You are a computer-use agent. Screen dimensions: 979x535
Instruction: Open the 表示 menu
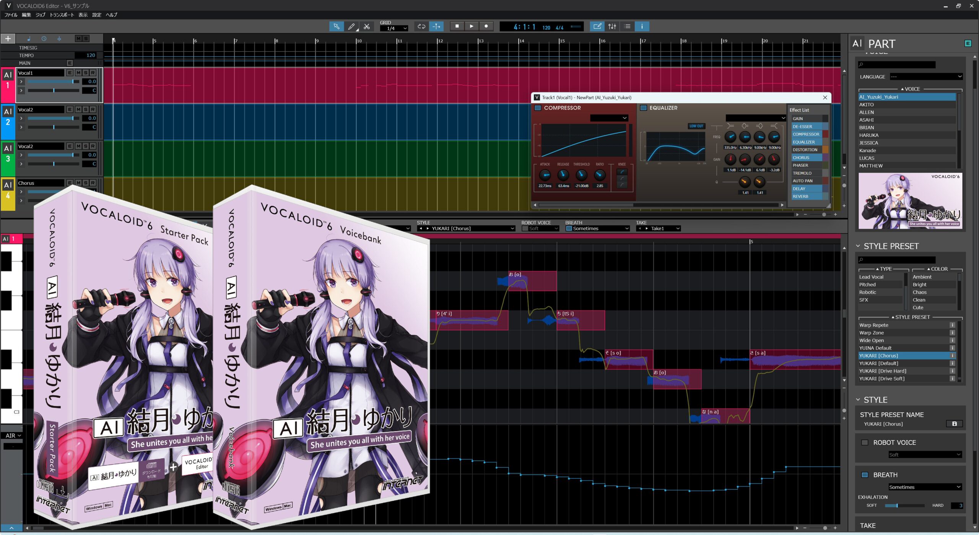[83, 15]
